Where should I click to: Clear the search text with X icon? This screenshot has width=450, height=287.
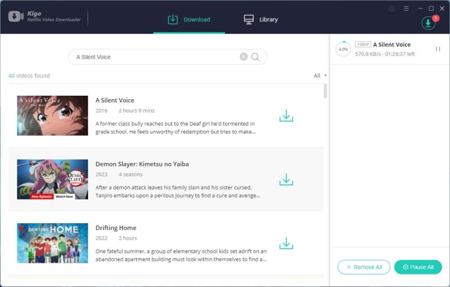(244, 57)
